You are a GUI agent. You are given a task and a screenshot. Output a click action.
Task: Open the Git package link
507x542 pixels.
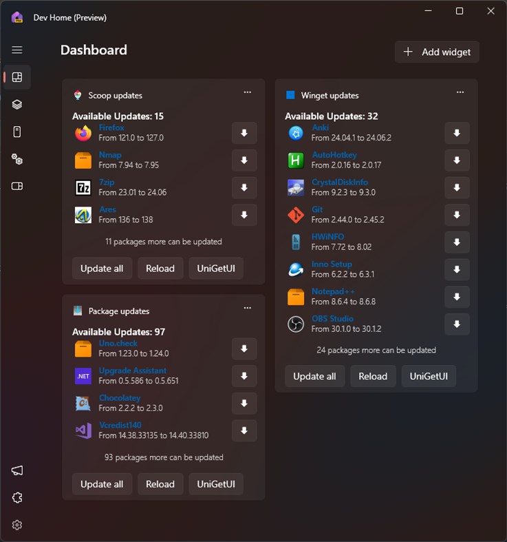[317, 209]
